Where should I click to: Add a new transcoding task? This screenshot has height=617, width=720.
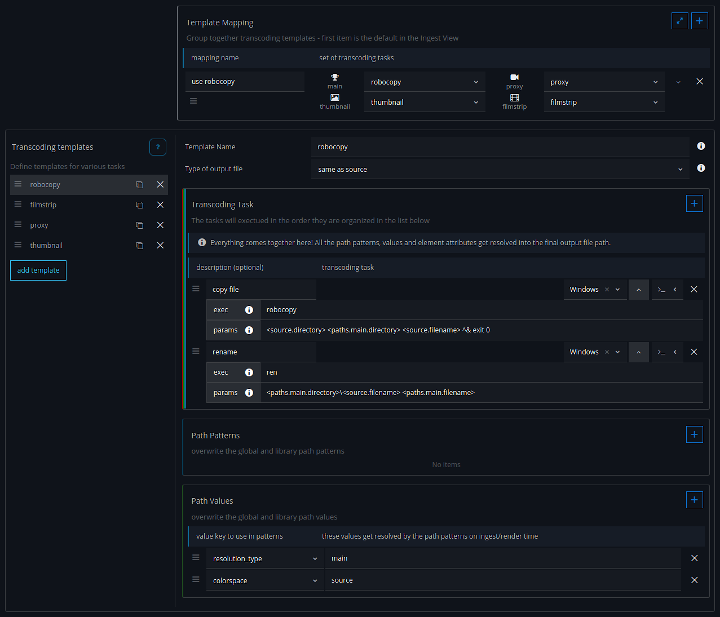point(694,203)
